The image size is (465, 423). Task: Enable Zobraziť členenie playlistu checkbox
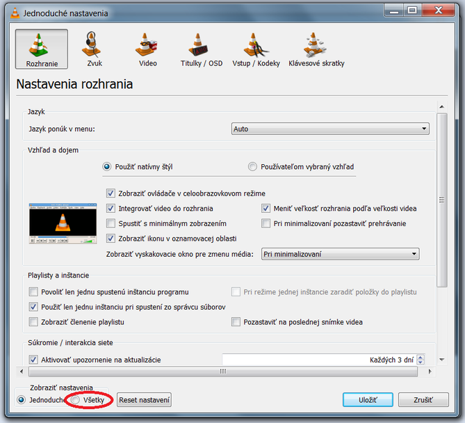click(33, 322)
